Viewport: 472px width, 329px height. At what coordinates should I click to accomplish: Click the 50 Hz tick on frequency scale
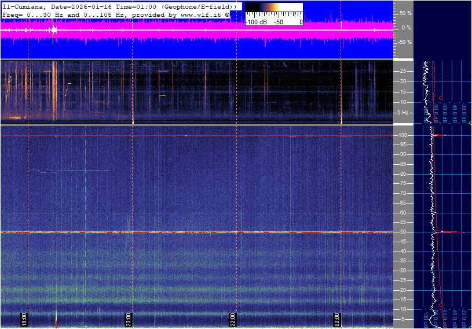(x=403, y=232)
